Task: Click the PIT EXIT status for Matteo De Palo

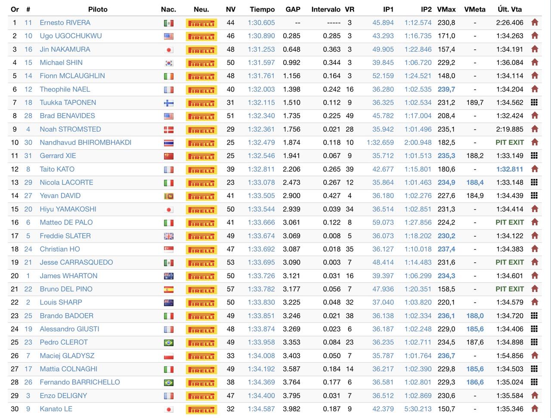Action: 510,222
